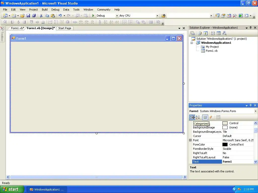Open the Solution Explorer toolbar icon
258x193 pixels.
tap(217, 16)
